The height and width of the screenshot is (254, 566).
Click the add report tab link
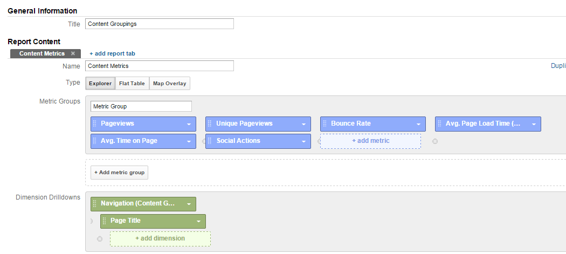pyautogui.click(x=112, y=53)
